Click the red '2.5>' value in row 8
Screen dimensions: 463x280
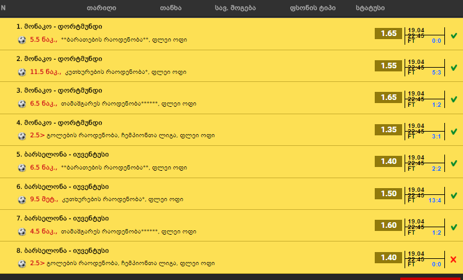click(37, 263)
